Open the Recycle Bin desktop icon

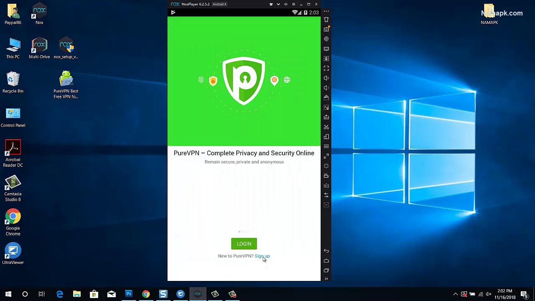pyautogui.click(x=13, y=83)
